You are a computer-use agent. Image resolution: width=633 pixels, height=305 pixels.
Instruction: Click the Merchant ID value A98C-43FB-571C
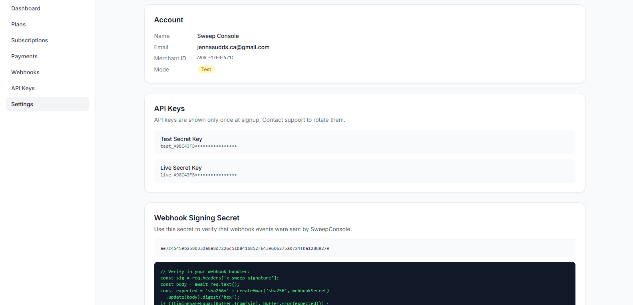[216, 58]
